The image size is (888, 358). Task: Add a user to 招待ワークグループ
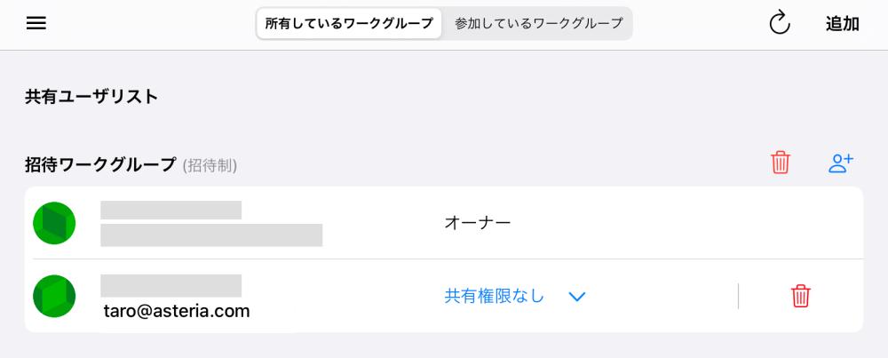tap(840, 163)
